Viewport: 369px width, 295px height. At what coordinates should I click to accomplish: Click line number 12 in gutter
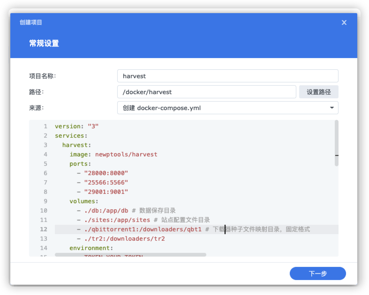pos(44,229)
